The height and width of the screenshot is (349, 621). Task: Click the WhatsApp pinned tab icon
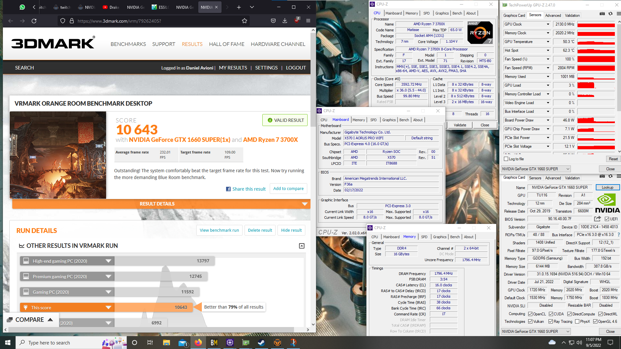[x=22, y=7]
